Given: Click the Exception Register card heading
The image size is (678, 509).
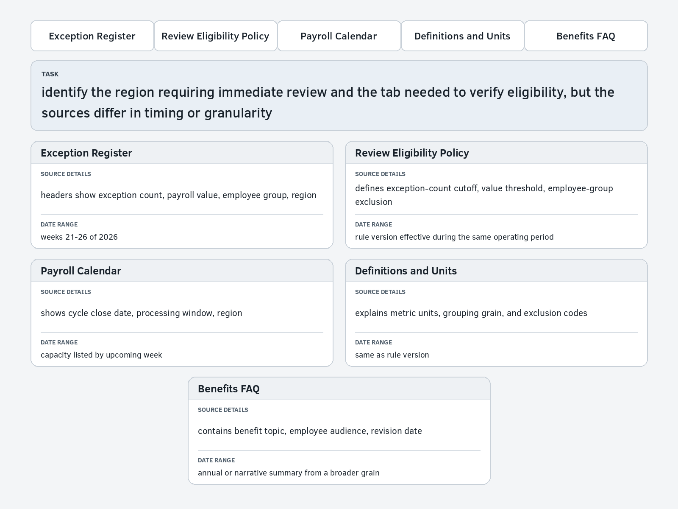Looking at the screenshot, I should point(86,153).
